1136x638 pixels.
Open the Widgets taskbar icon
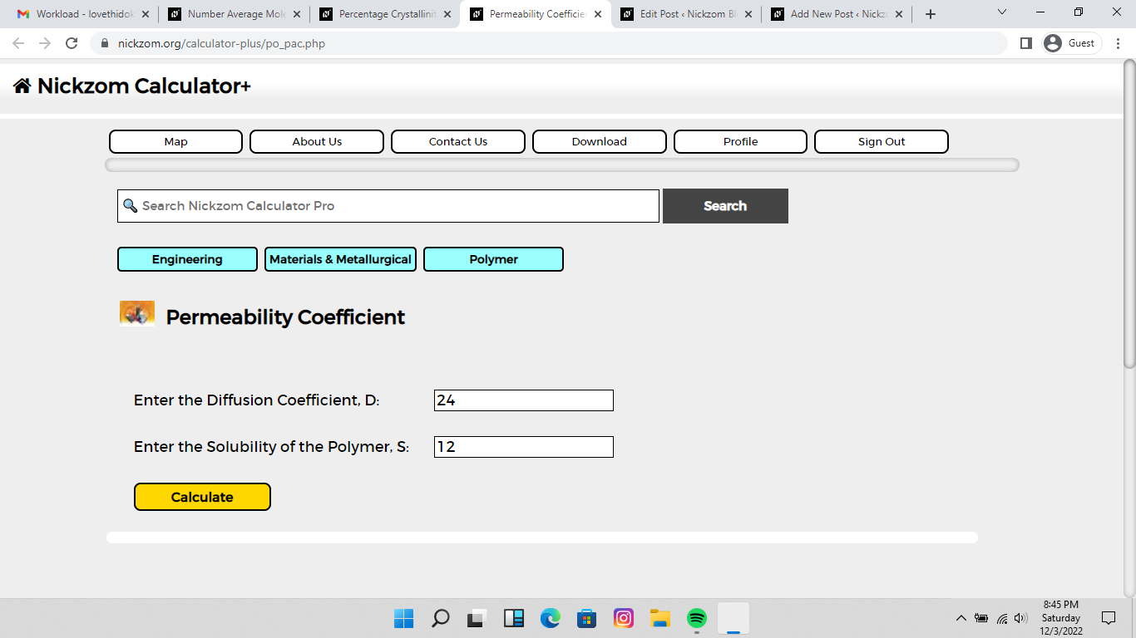pyautogui.click(x=514, y=618)
